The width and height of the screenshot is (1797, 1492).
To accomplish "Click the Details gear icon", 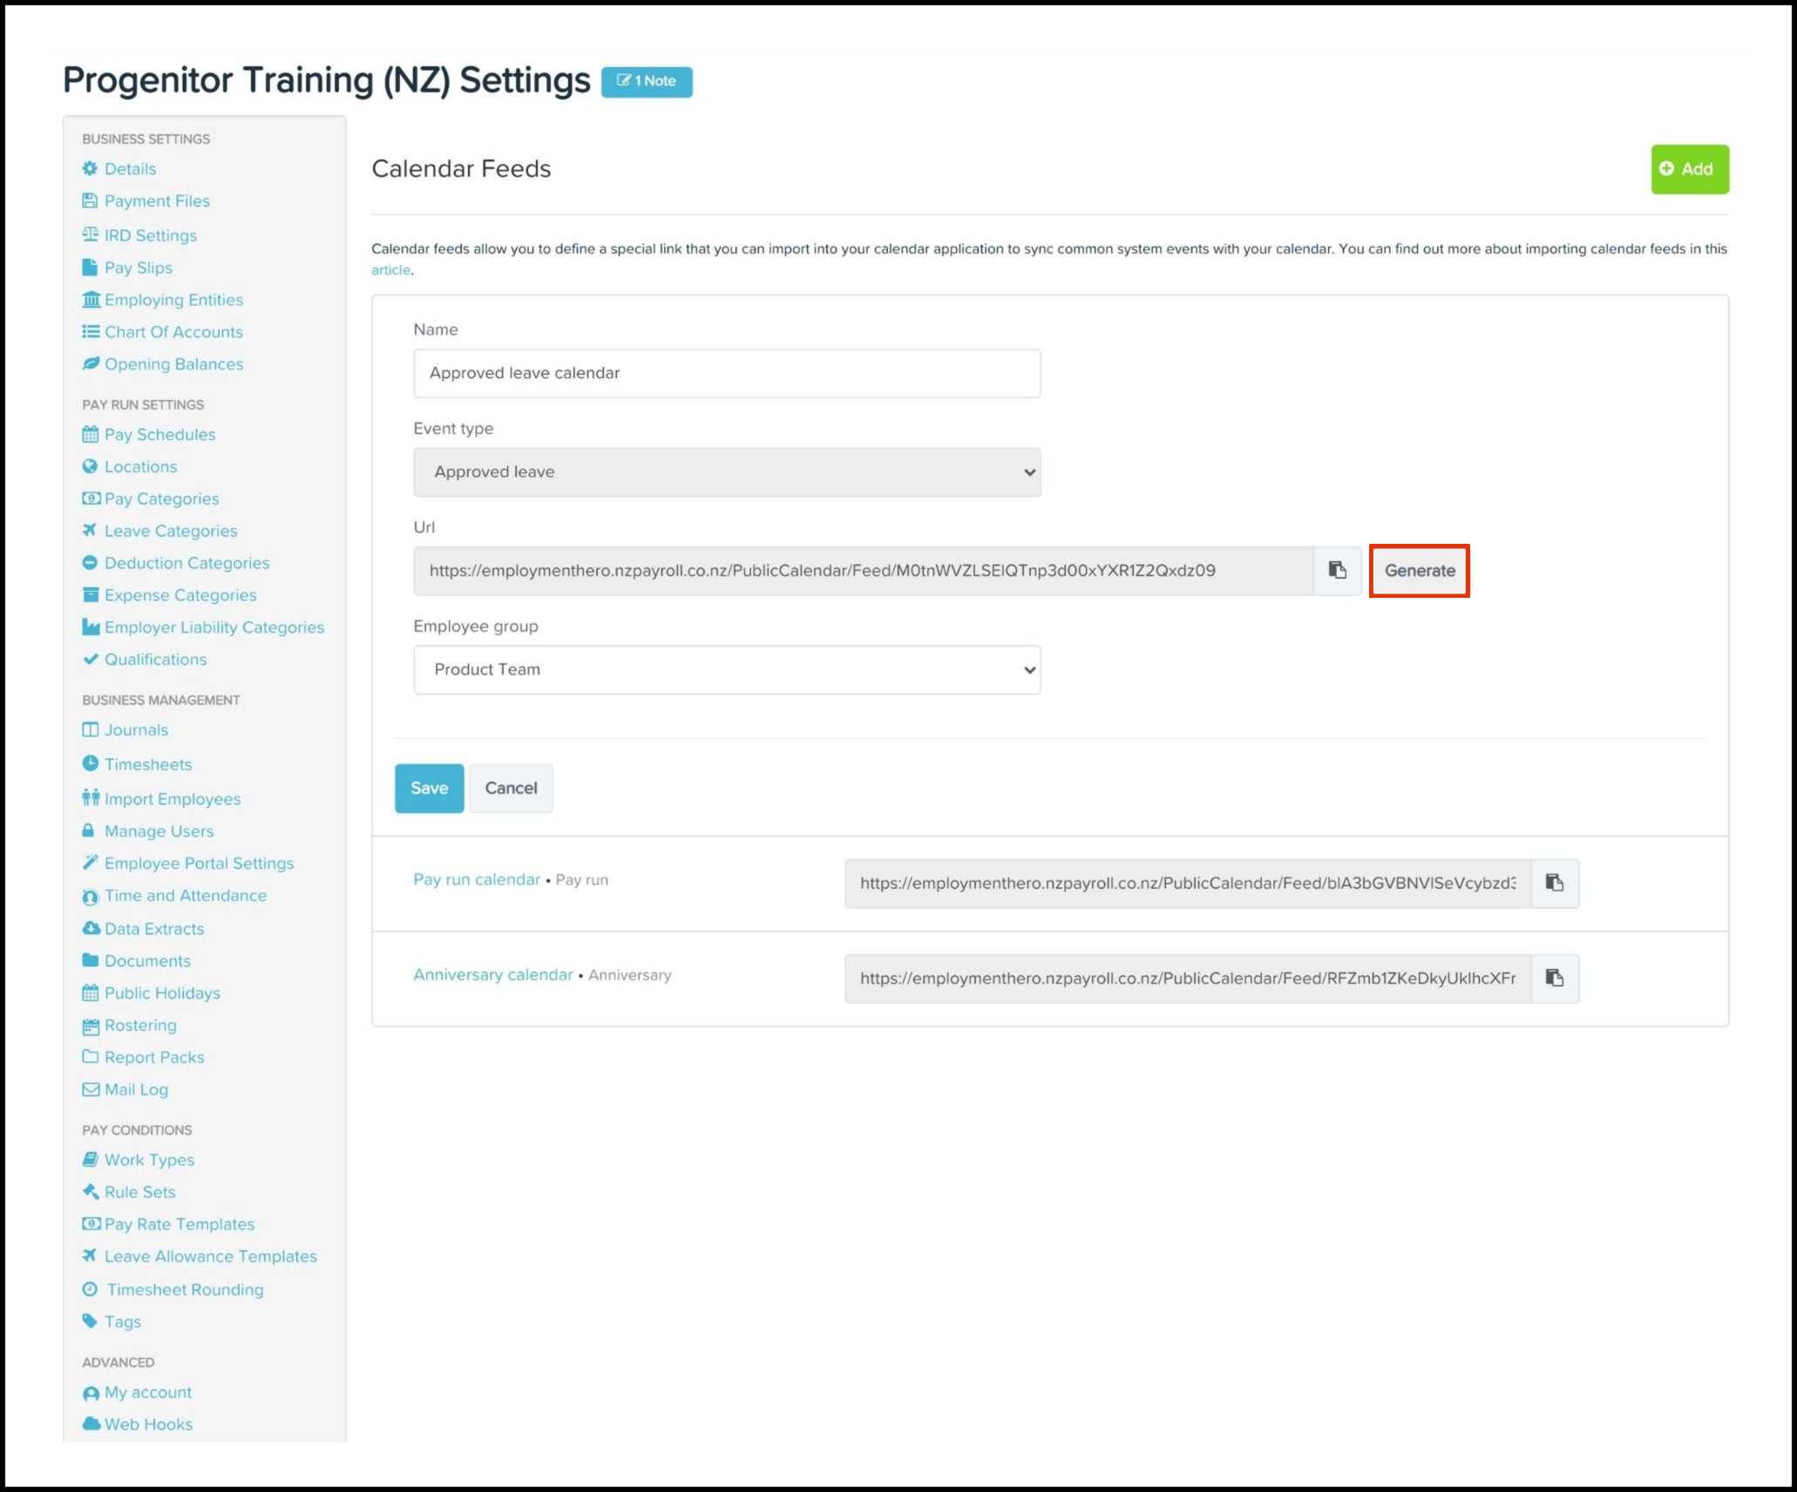I will (90, 169).
